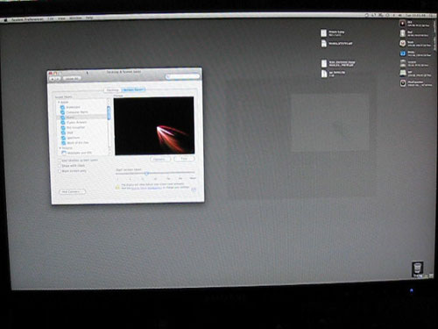Enable Use random screen saver
The image size is (438, 329).
pos(60,161)
